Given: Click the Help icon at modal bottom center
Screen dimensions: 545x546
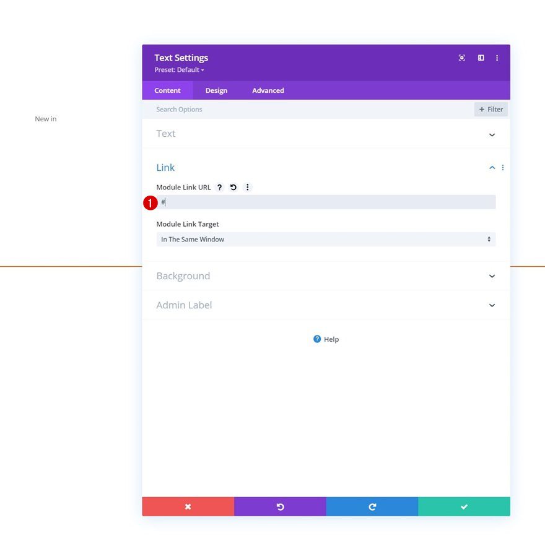Looking at the screenshot, I should (317, 339).
